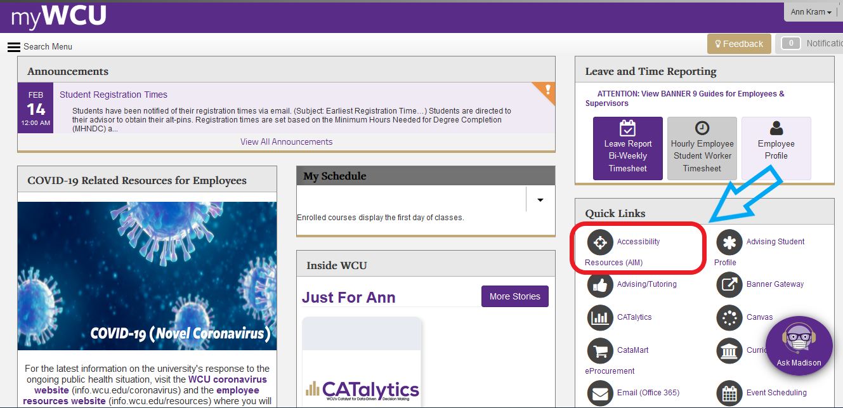This screenshot has height=408, width=843.
Task: Click the Banner Gateway external-link icon
Action: pyautogui.click(x=729, y=284)
